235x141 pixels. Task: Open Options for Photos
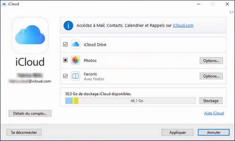[x=211, y=61]
